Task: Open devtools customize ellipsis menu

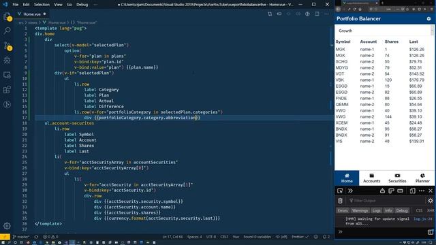Action: tap(422, 191)
